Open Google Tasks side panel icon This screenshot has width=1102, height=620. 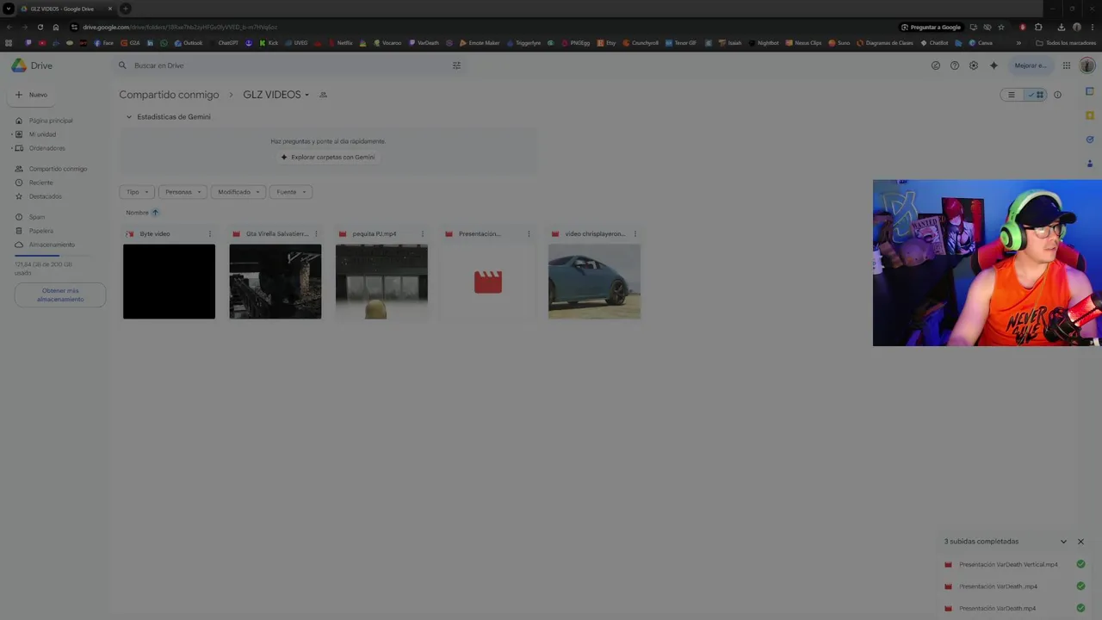pos(1090,139)
